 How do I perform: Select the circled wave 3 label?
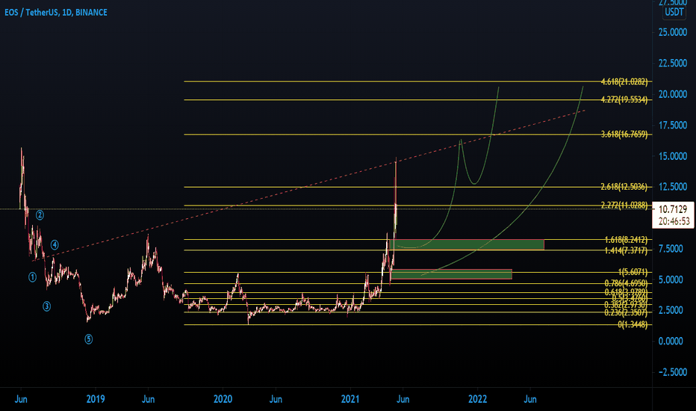pos(46,306)
